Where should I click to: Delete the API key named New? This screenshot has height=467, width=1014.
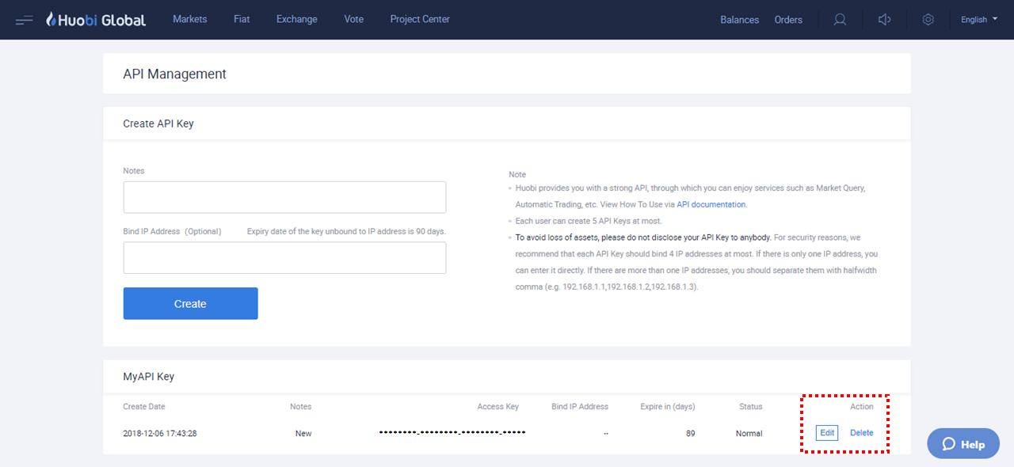coord(861,433)
